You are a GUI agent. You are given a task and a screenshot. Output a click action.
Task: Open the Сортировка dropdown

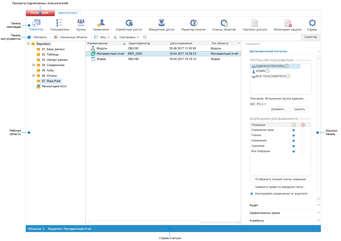pyautogui.click(x=126, y=37)
